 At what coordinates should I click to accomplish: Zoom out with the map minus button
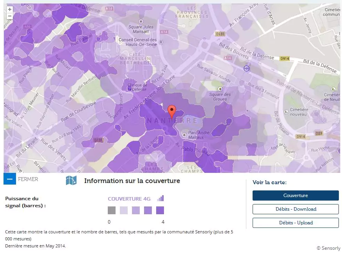(10, 16)
